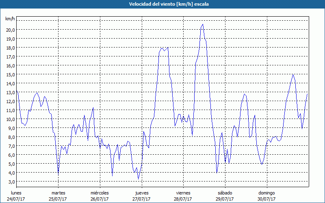Click the highest peak of the wind curve
This screenshot has height=203, width=325.
pyautogui.click(x=203, y=25)
